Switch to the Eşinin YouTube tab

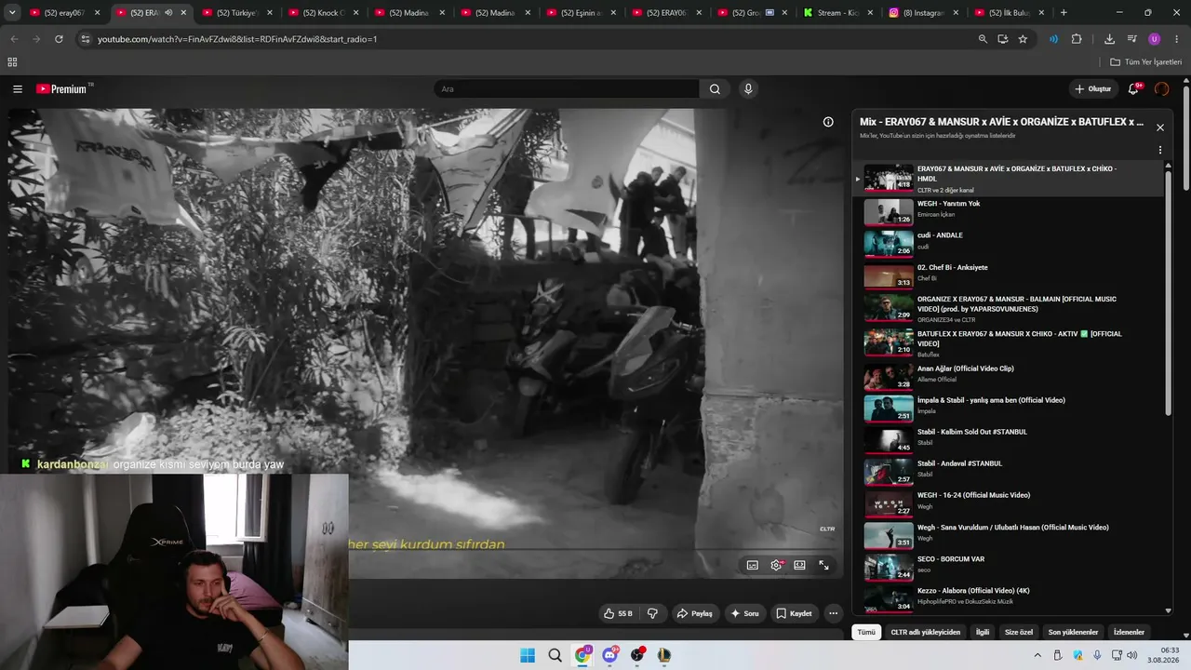[x=582, y=13]
